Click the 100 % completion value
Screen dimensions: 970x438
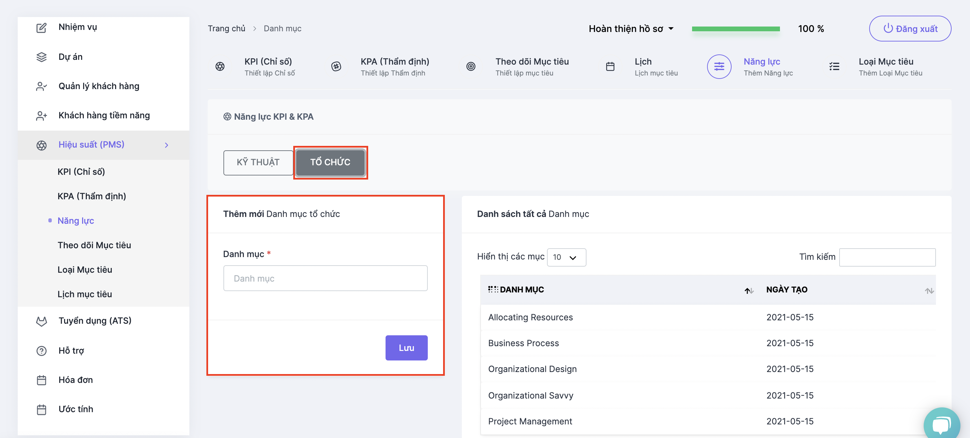[x=811, y=29]
